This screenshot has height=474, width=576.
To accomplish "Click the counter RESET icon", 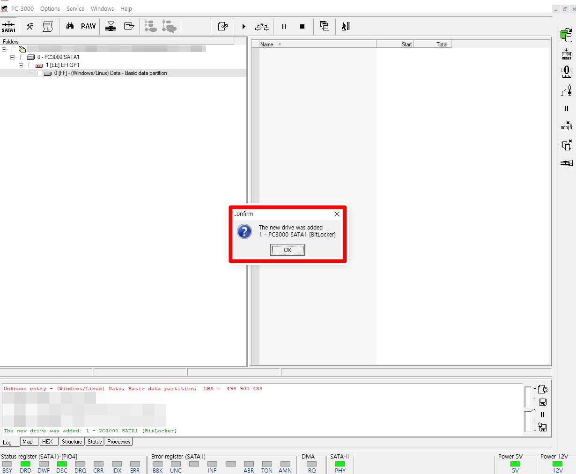I will coord(567,53).
